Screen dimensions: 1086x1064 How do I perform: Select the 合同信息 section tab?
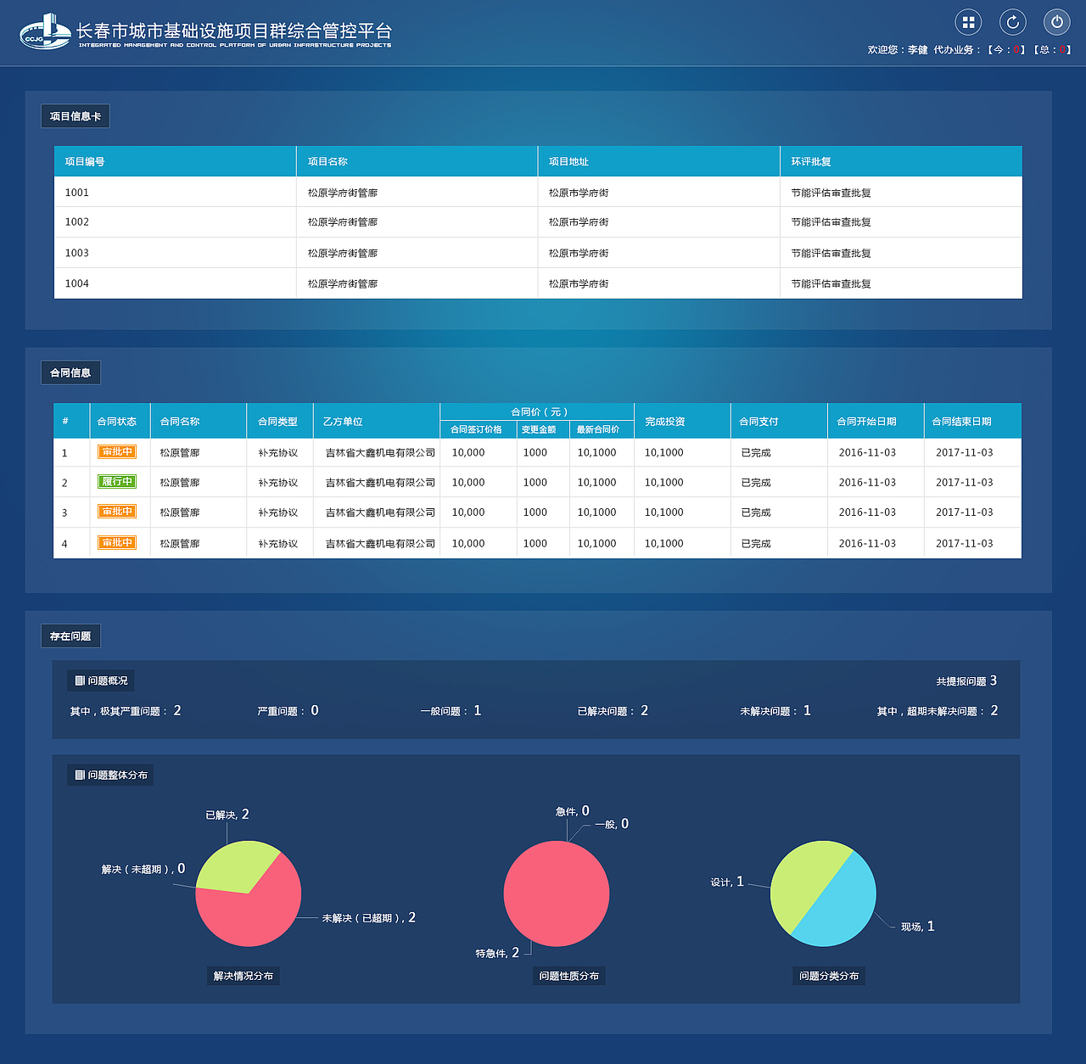click(x=70, y=372)
